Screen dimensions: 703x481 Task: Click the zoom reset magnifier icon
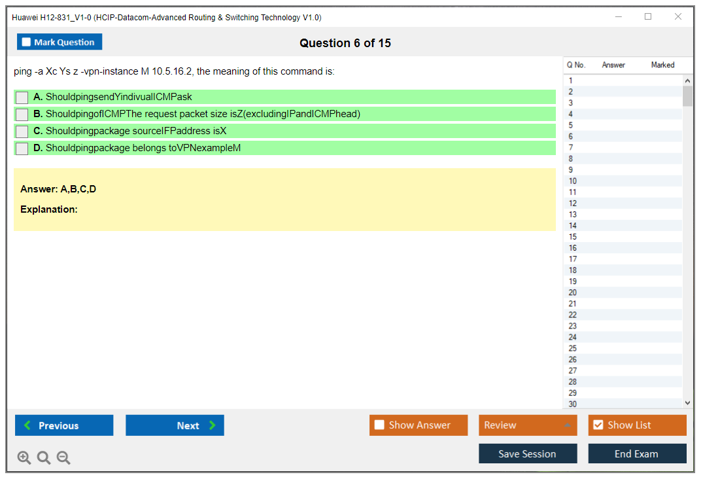coord(44,458)
